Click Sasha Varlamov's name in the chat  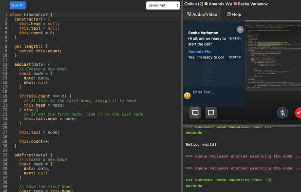(x=203, y=33)
